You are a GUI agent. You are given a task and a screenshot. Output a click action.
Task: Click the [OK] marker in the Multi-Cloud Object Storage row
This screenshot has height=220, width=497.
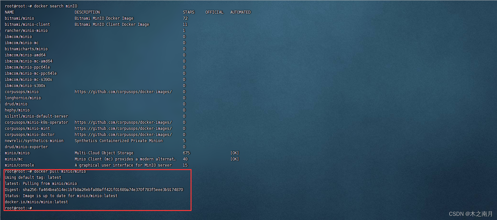coord(235,153)
